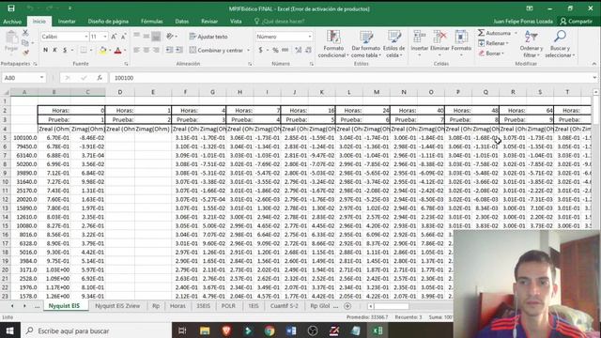The width and height of the screenshot is (601, 338).
Task: Open the Calibri font name dropdown
Action: point(85,37)
